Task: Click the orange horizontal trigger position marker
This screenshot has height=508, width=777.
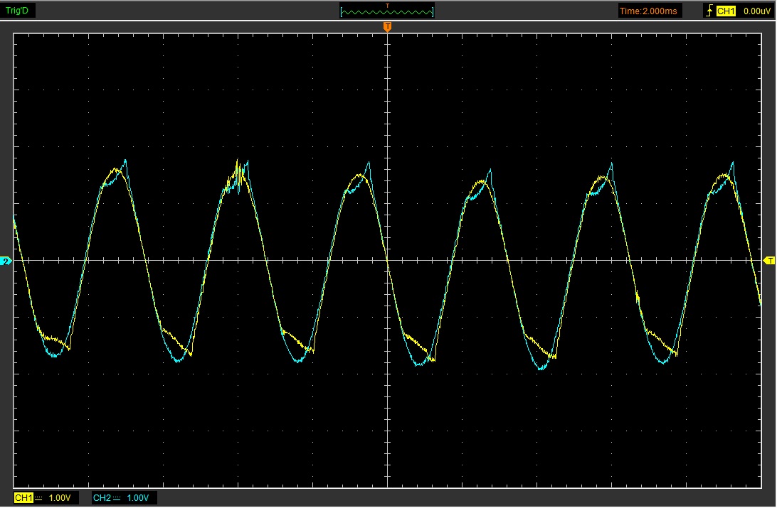Action: coord(388,27)
